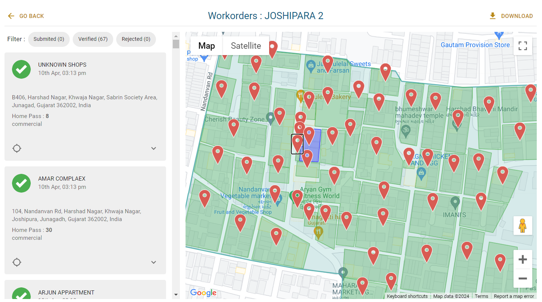
Task: Zoom in the map with plus button
Action: [x=523, y=259]
